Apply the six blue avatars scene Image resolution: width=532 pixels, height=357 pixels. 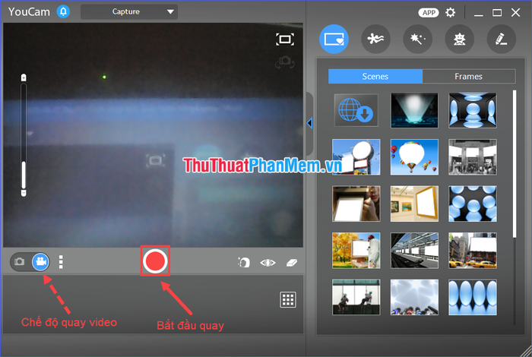(473, 204)
